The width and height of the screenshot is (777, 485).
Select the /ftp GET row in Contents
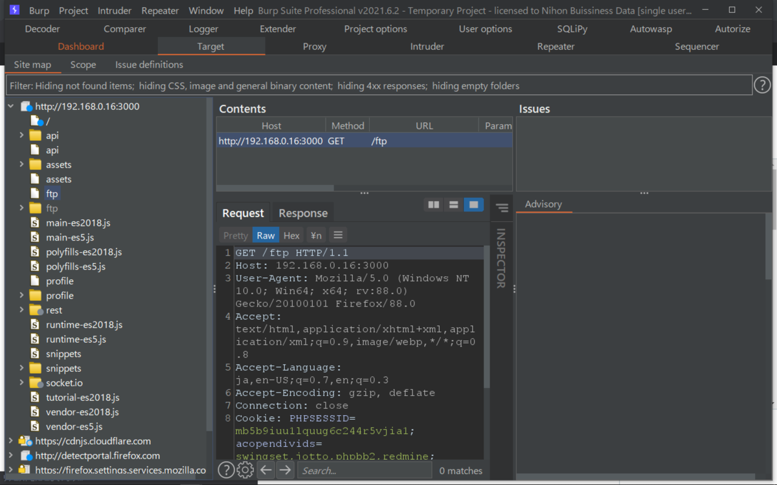[x=365, y=141]
